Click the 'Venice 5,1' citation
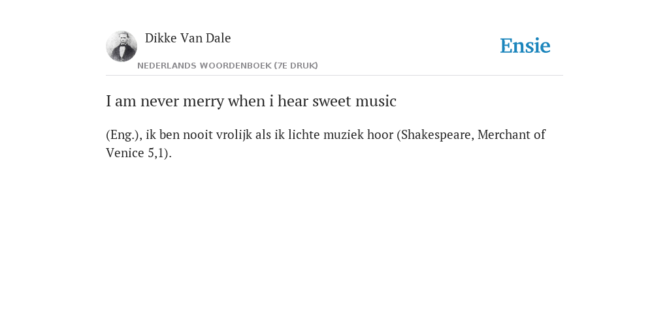 tap(135, 153)
